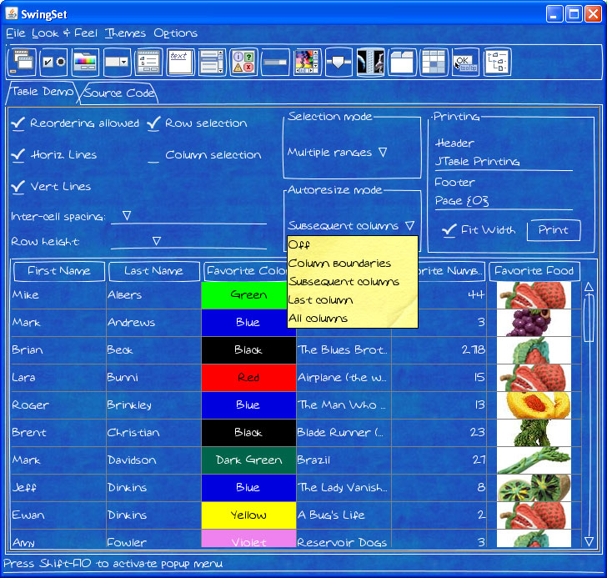The height and width of the screenshot is (578, 607).
Task: Open the Color Chooser demo icon
Action: (x=84, y=62)
